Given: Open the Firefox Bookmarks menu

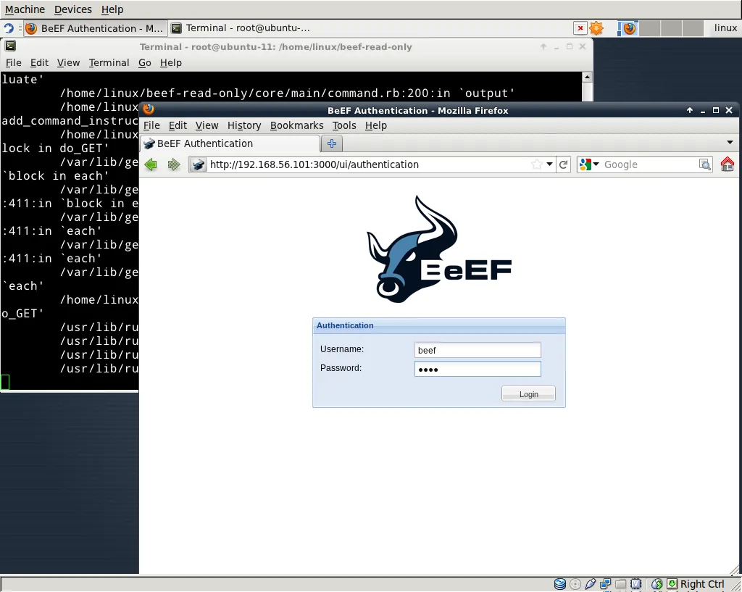Looking at the screenshot, I should point(296,125).
